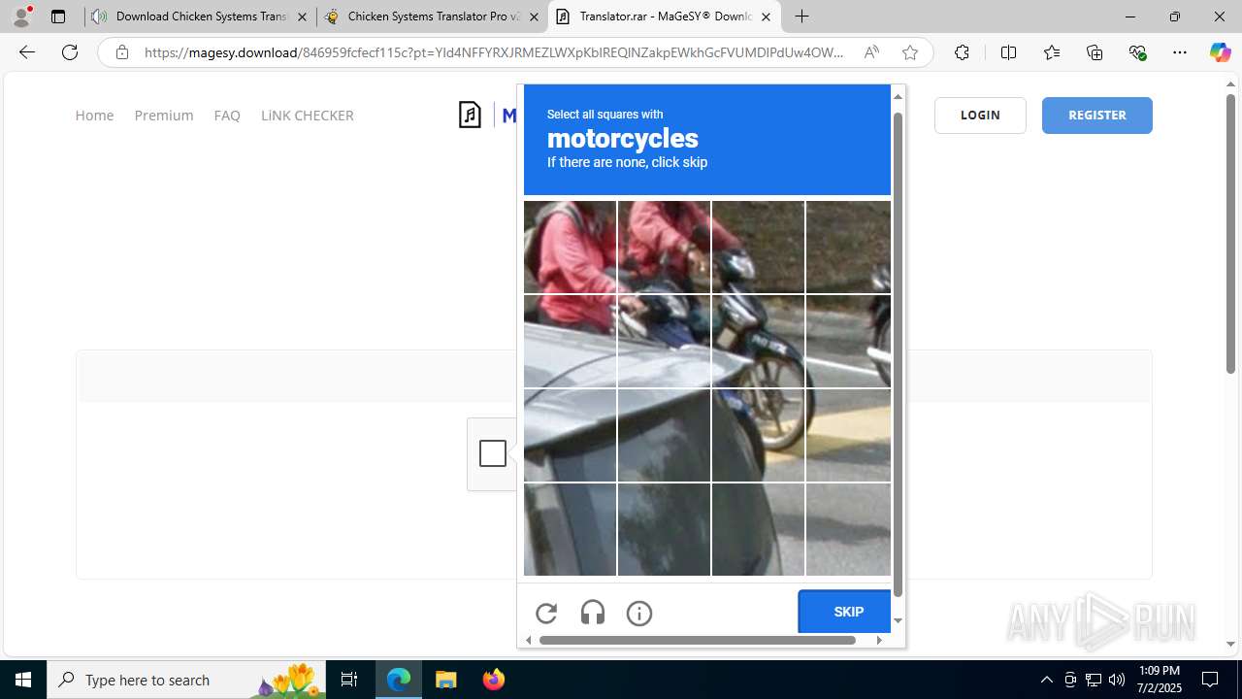Click the MaGeSY music note logo
This screenshot has width=1242, height=699.
click(x=471, y=115)
